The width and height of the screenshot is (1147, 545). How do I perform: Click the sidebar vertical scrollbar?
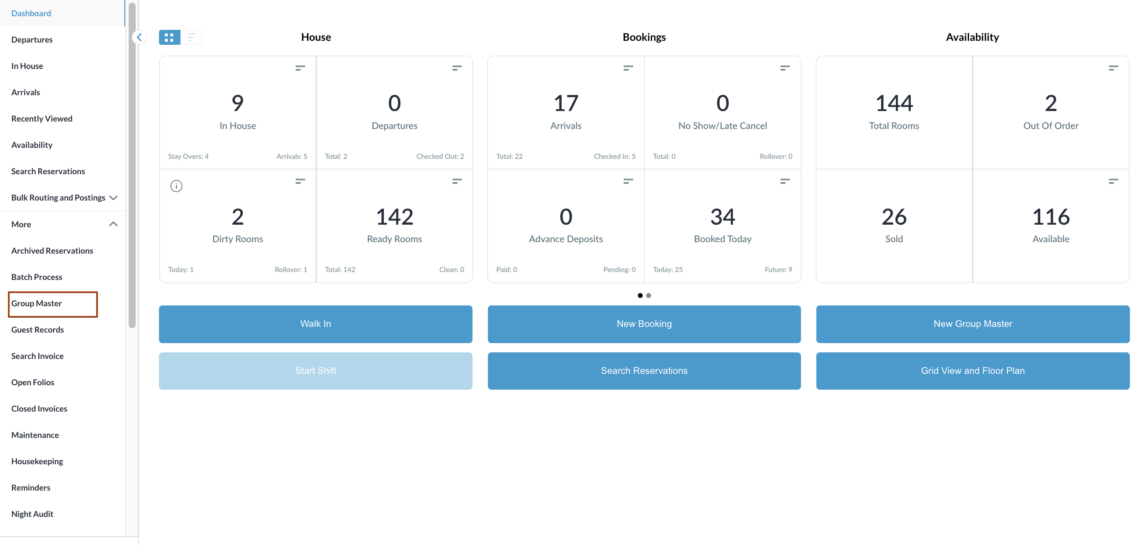132,165
